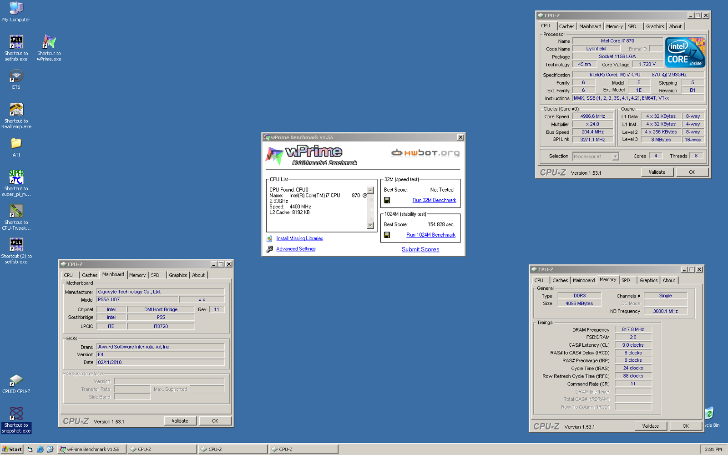Image resolution: width=728 pixels, height=455 pixels.
Task: Open SPD tab in bottom-right CPU-Z window
Action: click(x=626, y=280)
